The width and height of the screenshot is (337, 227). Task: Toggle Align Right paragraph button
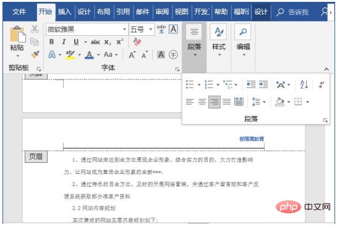[x=215, y=102]
